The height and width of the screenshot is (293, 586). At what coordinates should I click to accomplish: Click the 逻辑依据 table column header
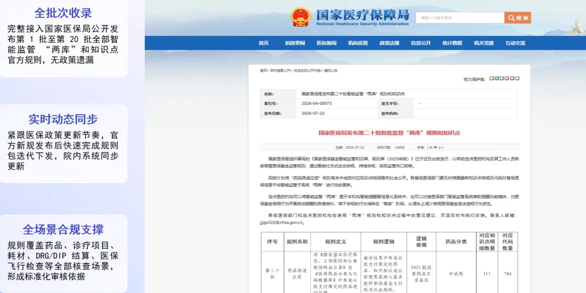point(422,242)
